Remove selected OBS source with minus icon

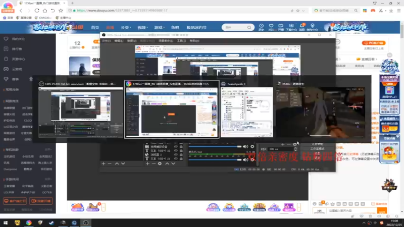pyautogui.click(x=154, y=163)
